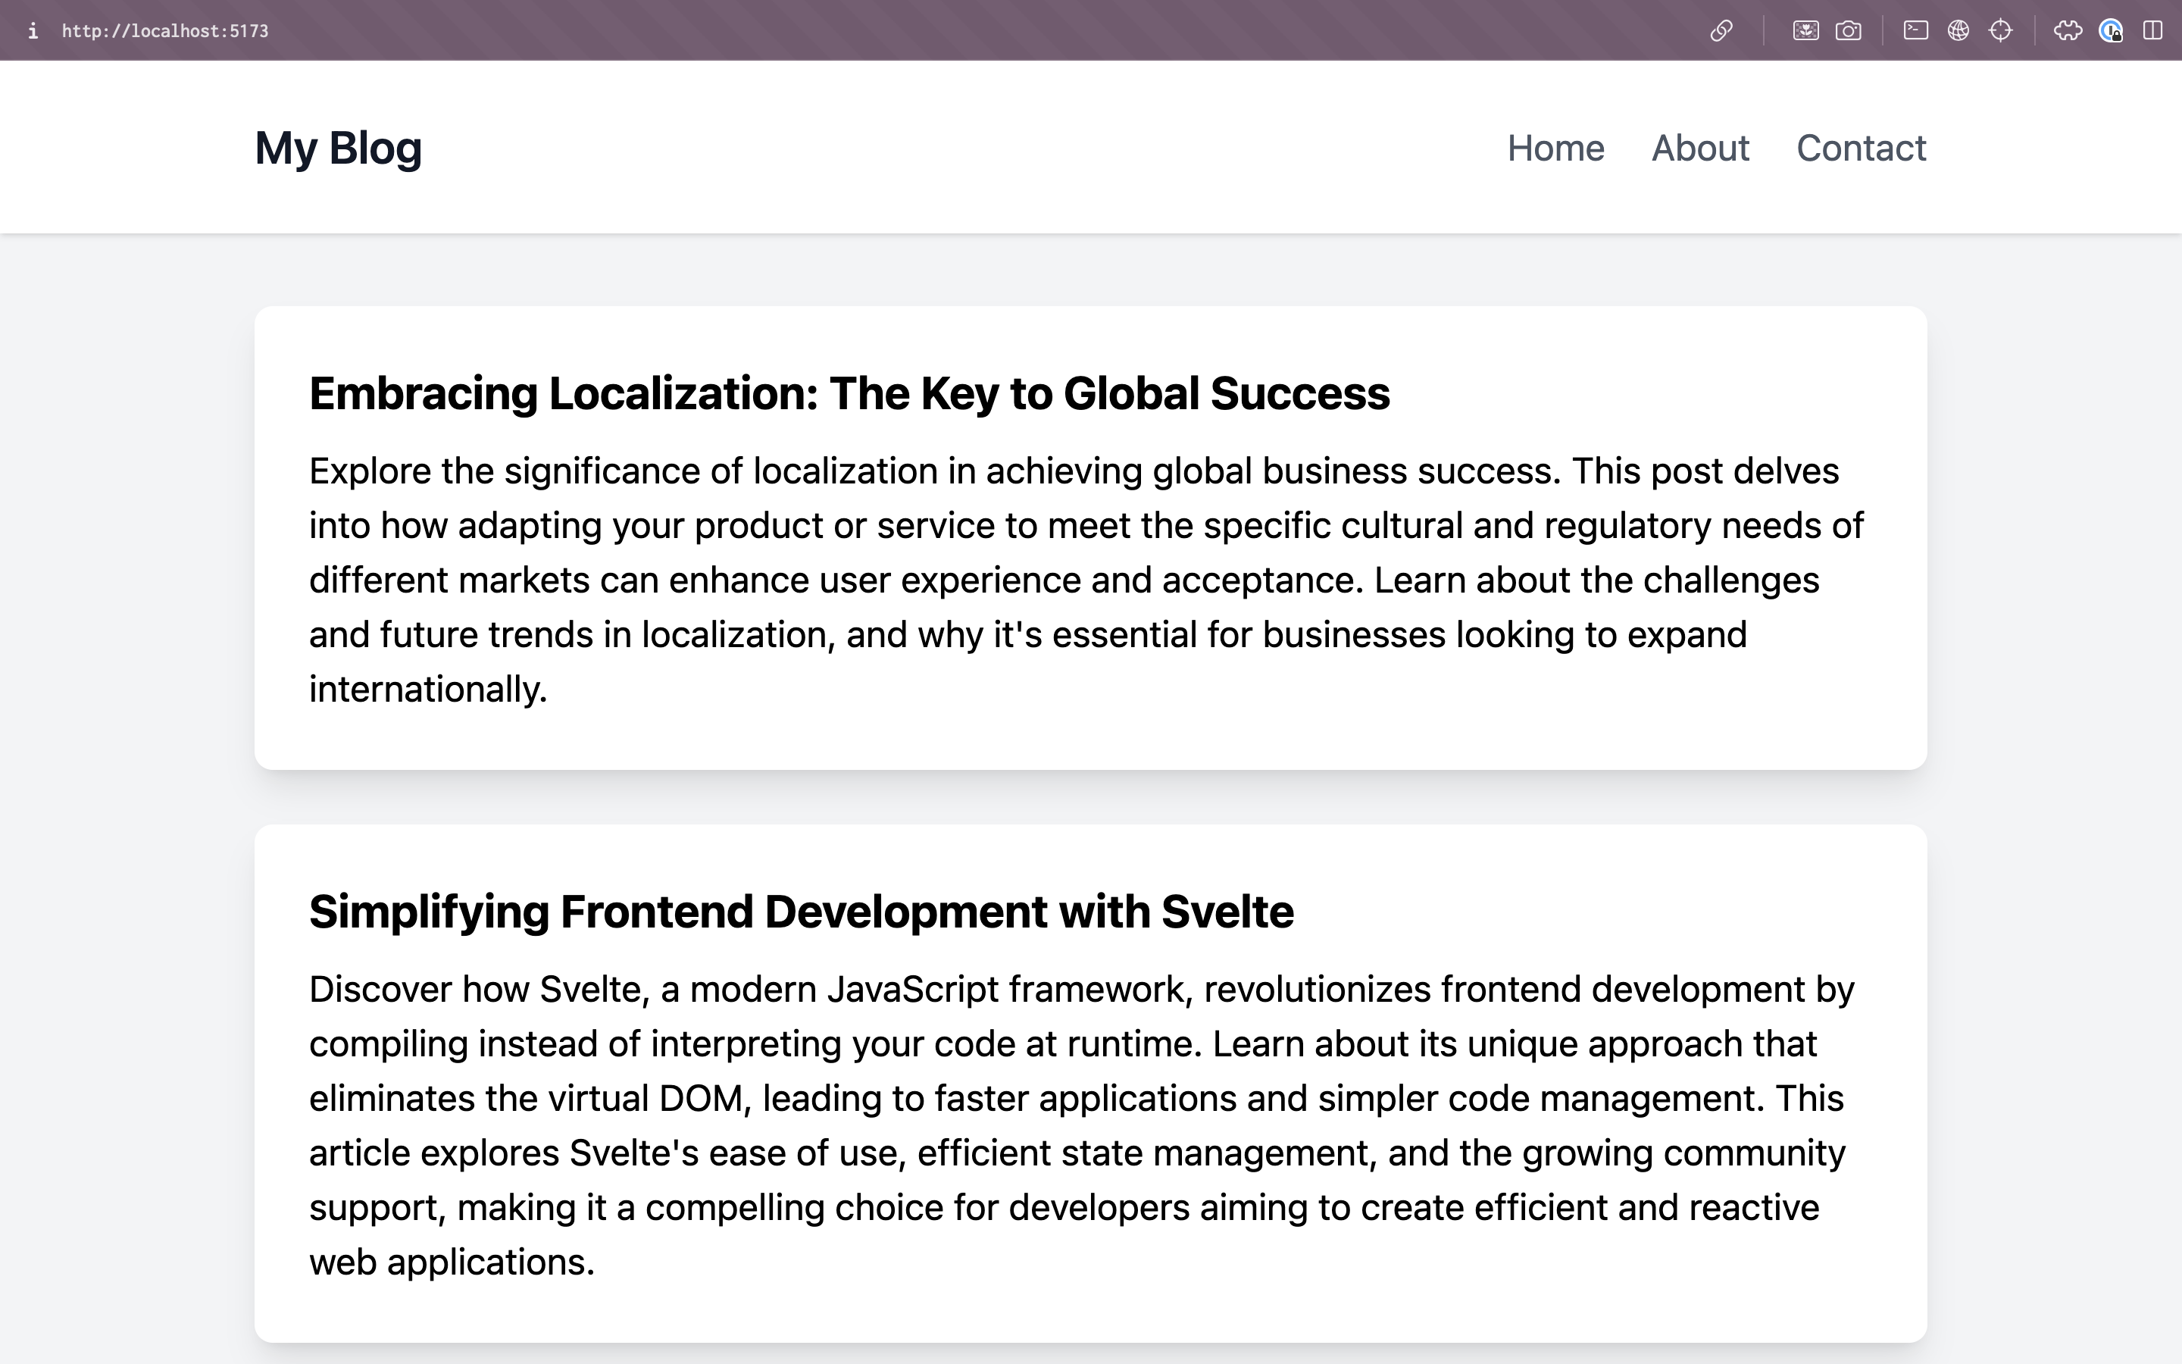Click the localization article card
Viewport: 2182px width, 1364px height.
pyautogui.click(x=1091, y=537)
